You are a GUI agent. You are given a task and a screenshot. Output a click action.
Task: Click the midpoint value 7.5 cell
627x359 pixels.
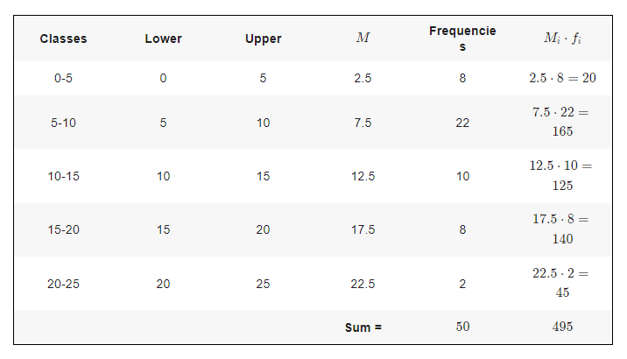[363, 123]
